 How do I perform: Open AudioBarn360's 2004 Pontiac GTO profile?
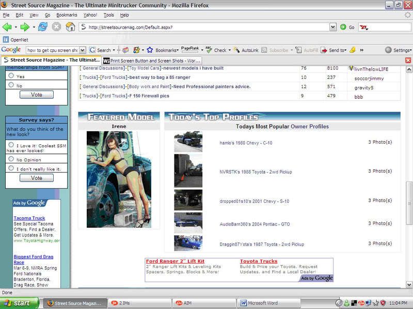255,224
